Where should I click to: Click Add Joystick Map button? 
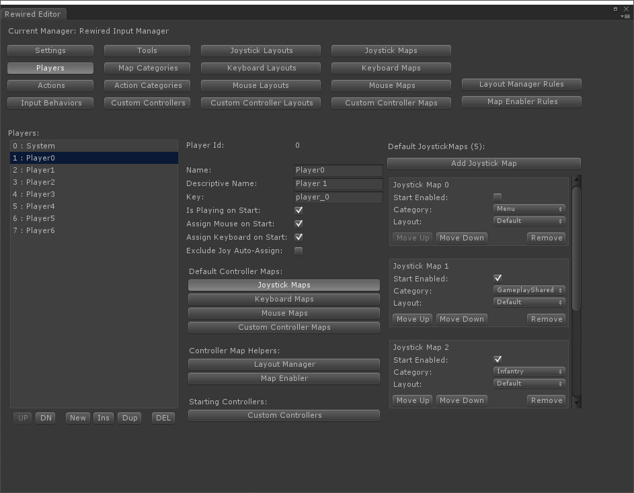[484, 163]
